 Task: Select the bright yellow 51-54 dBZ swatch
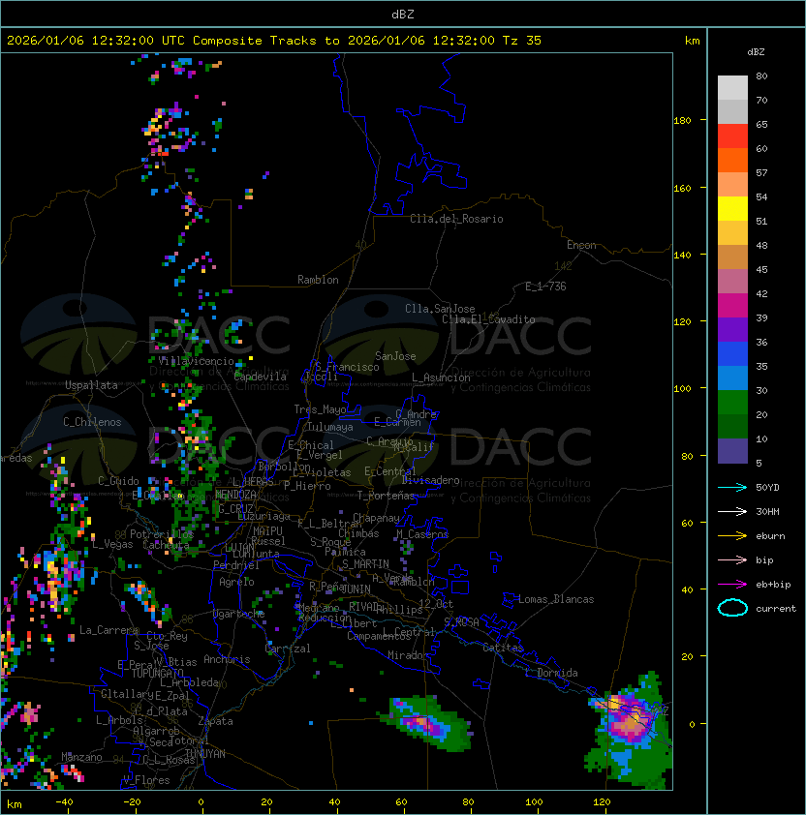(732, 208)
